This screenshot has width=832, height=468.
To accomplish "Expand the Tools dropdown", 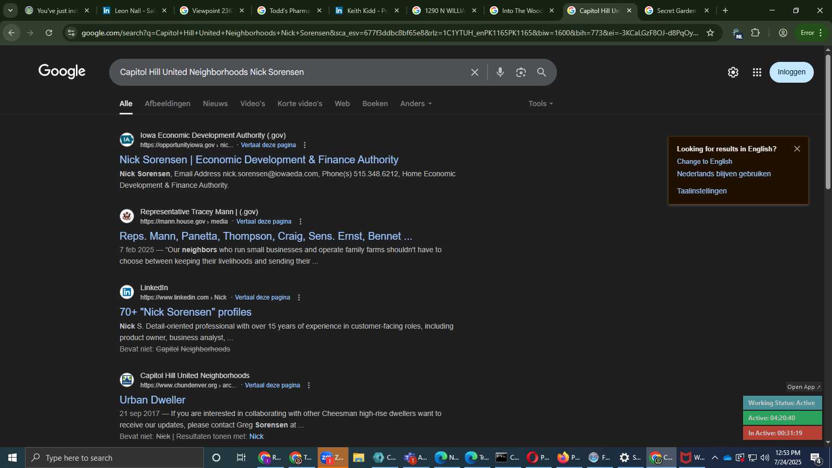I will 541,103.
